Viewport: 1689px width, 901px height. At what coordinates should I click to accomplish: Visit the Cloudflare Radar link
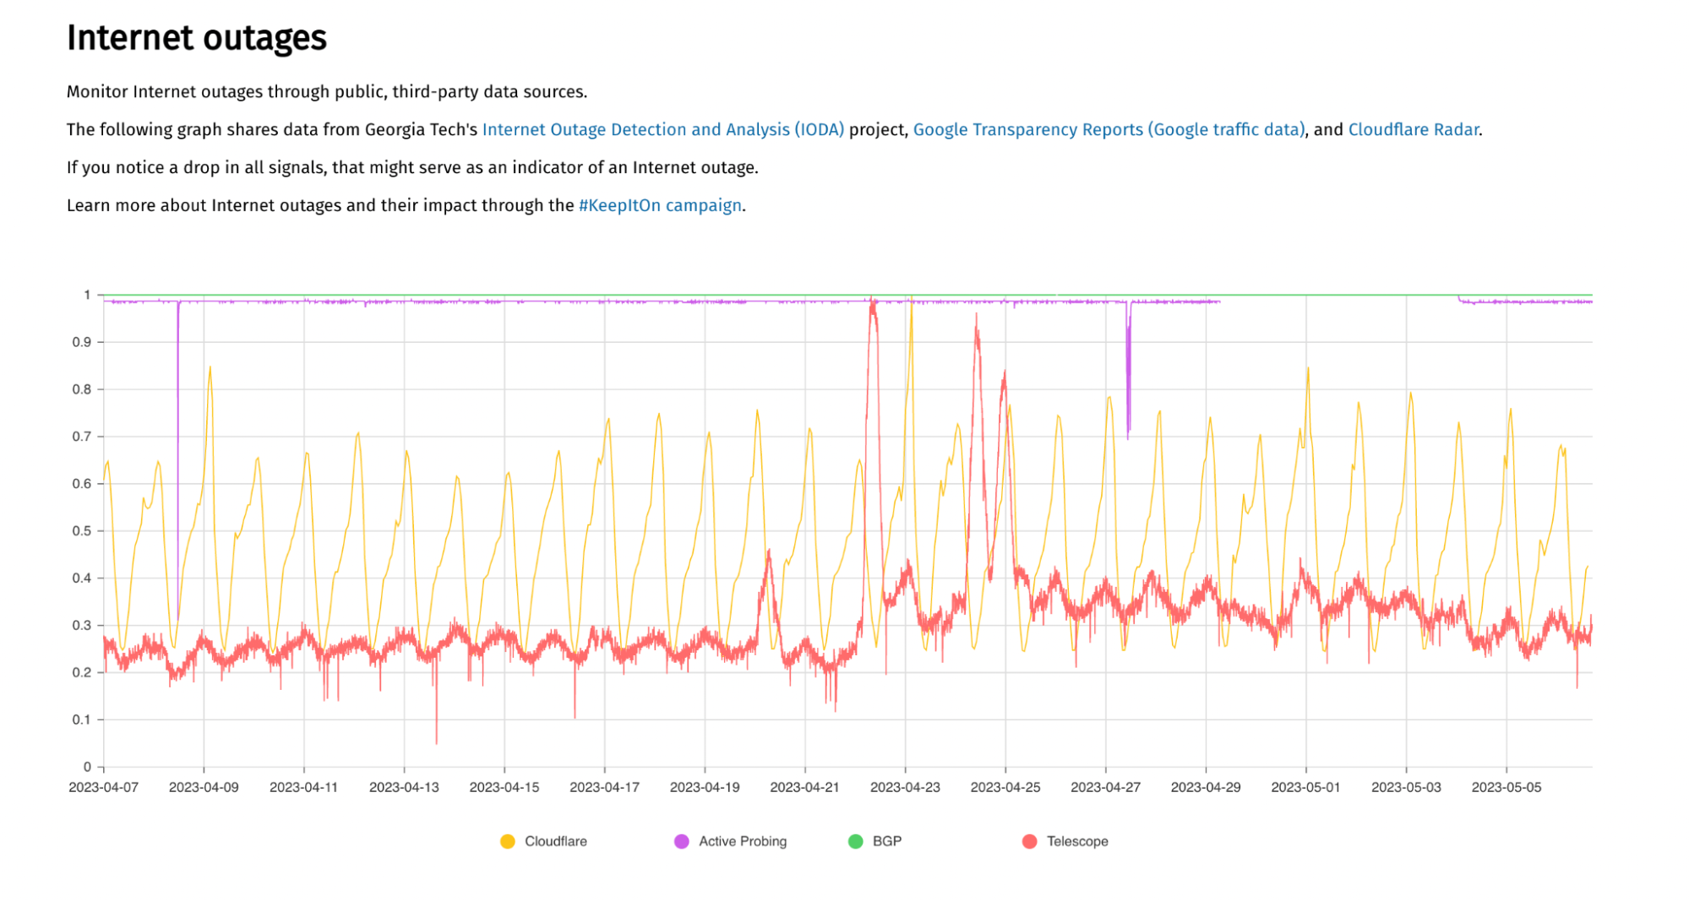(1413, 129)
